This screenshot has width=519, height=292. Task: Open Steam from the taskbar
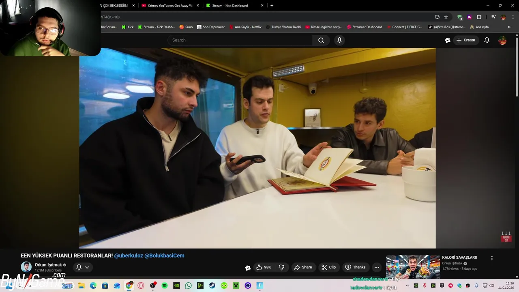(x=212, y=286)
